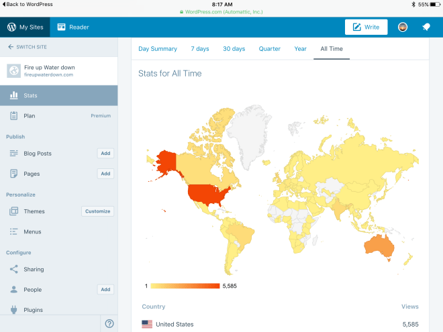The image size is (443, 332).
Task: Click the Write pencil icon
Action: [x=357, y=27]
